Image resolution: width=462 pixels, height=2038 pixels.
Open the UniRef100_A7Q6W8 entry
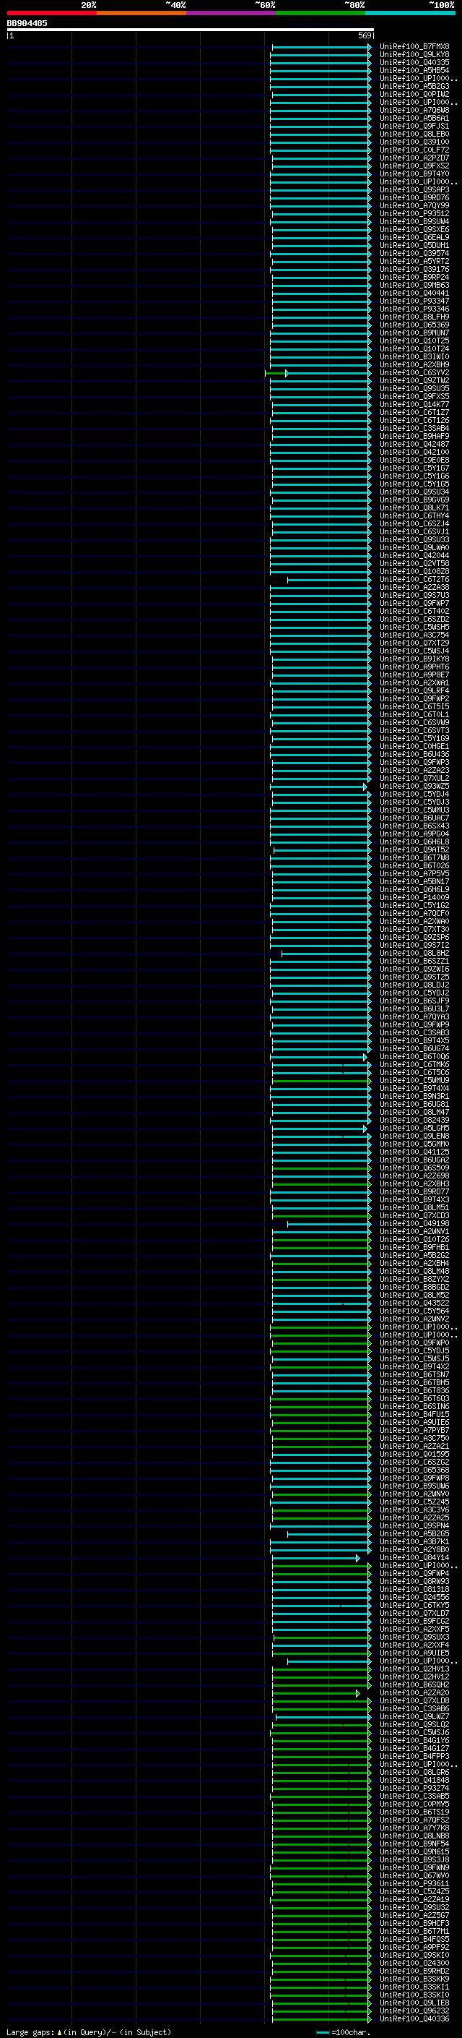414,110
